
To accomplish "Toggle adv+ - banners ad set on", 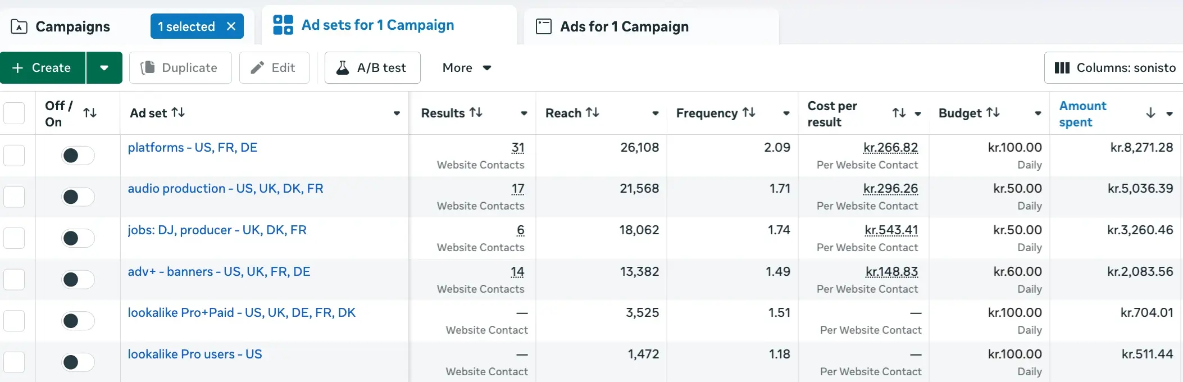I will click(x=78, y=279).
